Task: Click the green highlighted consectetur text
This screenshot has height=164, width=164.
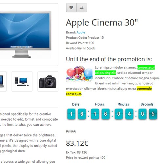Action: click(x=146, y=68)
